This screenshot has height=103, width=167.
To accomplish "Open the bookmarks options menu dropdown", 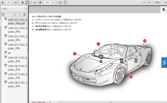I will click(4, 14).
